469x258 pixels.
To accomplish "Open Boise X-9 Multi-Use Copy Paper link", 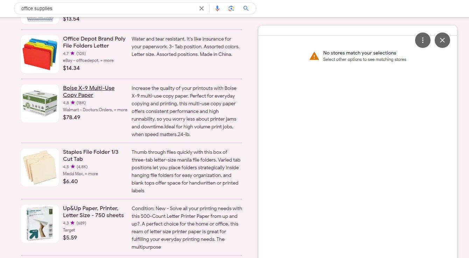I will (x=89, y=92).
